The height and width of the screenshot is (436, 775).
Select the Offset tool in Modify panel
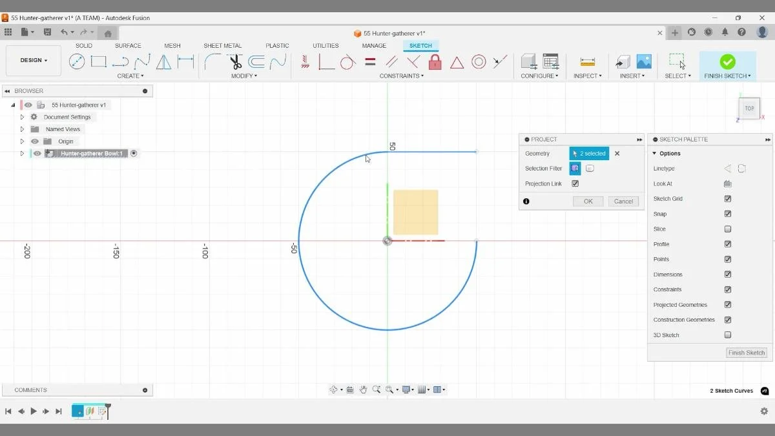point(256,61)
